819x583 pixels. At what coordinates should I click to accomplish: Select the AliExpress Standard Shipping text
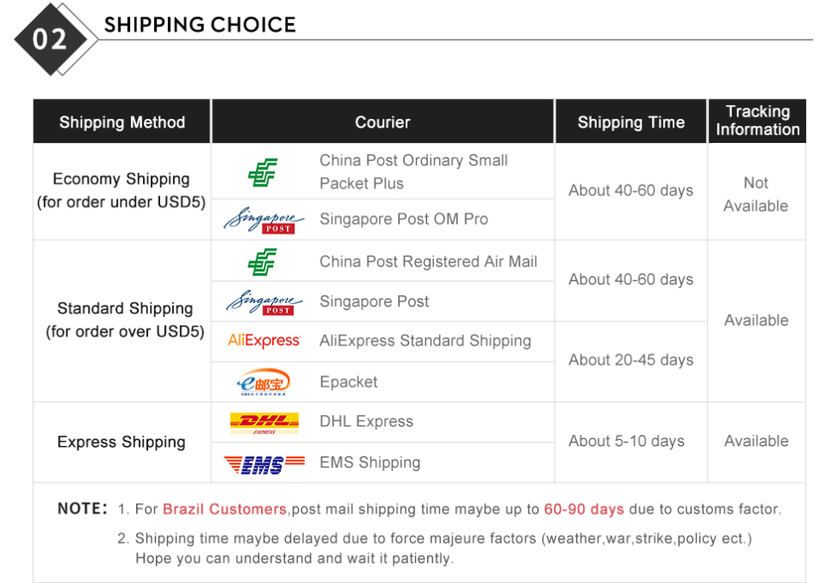click(x=425, y=341)
